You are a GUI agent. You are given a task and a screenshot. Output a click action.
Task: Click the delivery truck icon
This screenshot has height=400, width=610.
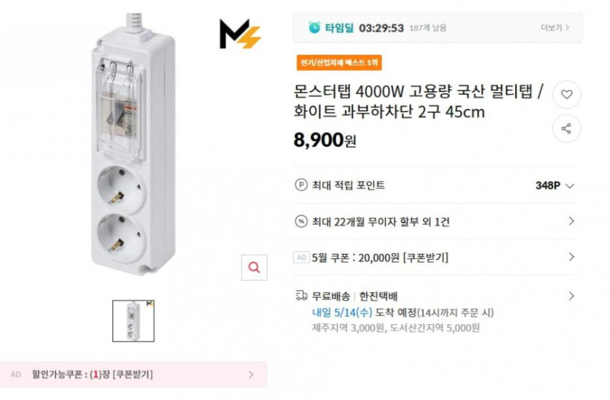pyautogui.click(x=301, y=296)
